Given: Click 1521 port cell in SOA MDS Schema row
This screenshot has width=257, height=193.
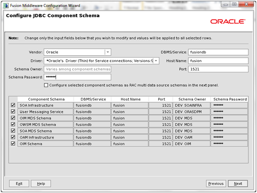Looking at the screenshot, I should tap(160, 131).
